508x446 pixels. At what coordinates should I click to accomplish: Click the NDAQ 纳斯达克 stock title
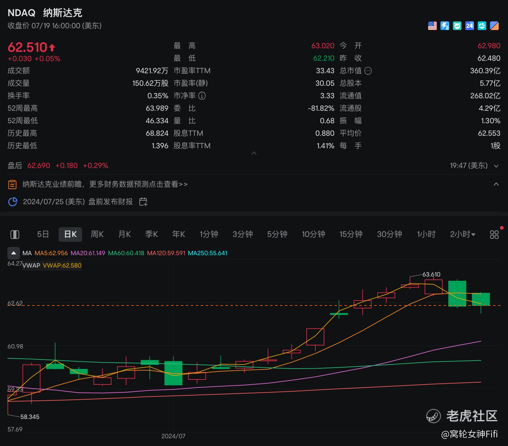point(45,13)
